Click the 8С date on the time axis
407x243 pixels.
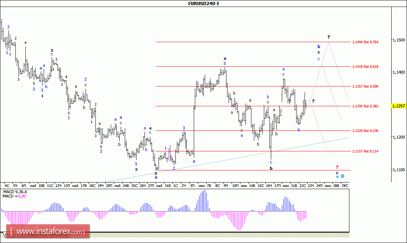click(218, 186)
